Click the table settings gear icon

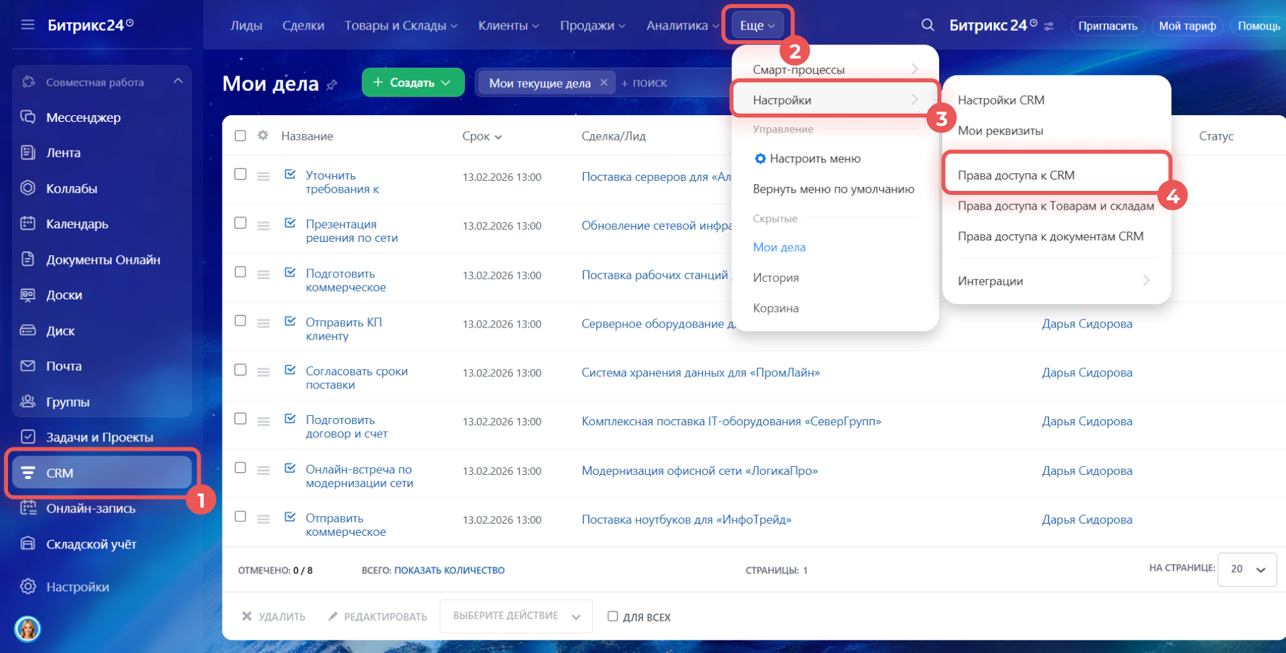263,135
